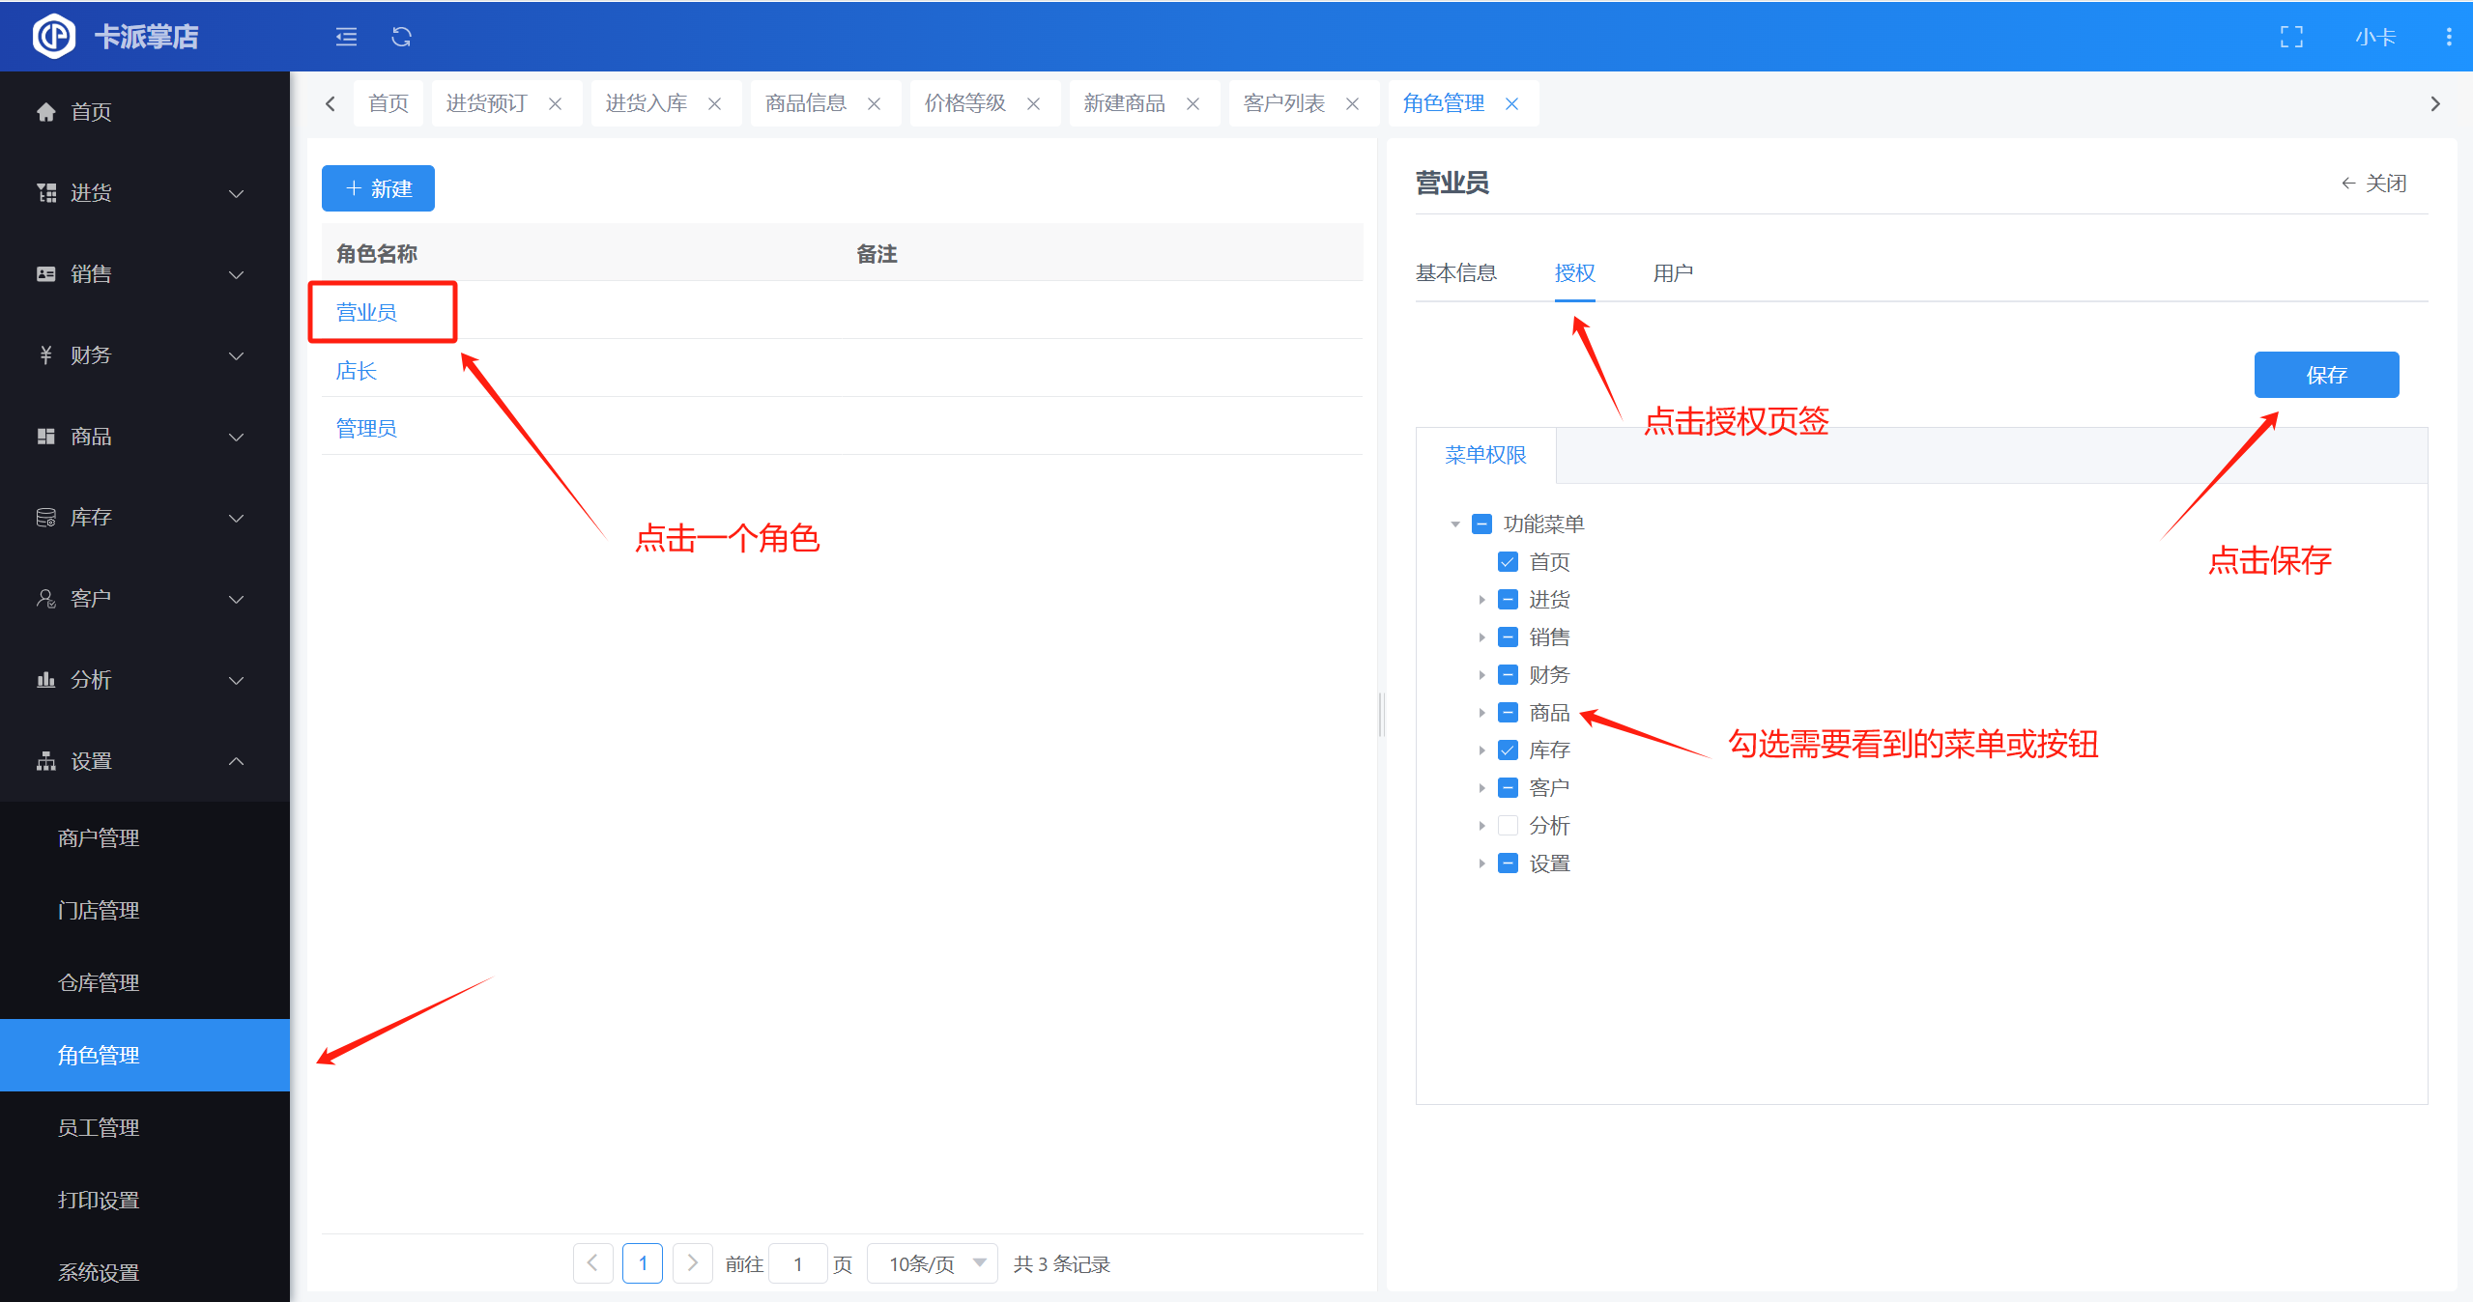
Task: Close the 客户列表 tab
Action: coord(1352,103)
